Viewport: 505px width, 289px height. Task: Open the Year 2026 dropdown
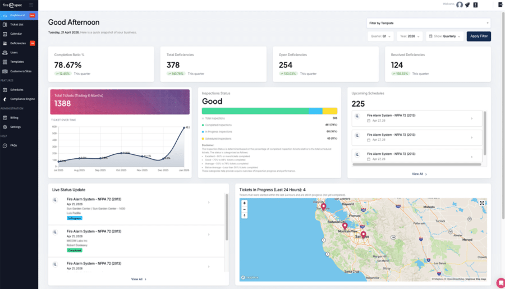410,36
